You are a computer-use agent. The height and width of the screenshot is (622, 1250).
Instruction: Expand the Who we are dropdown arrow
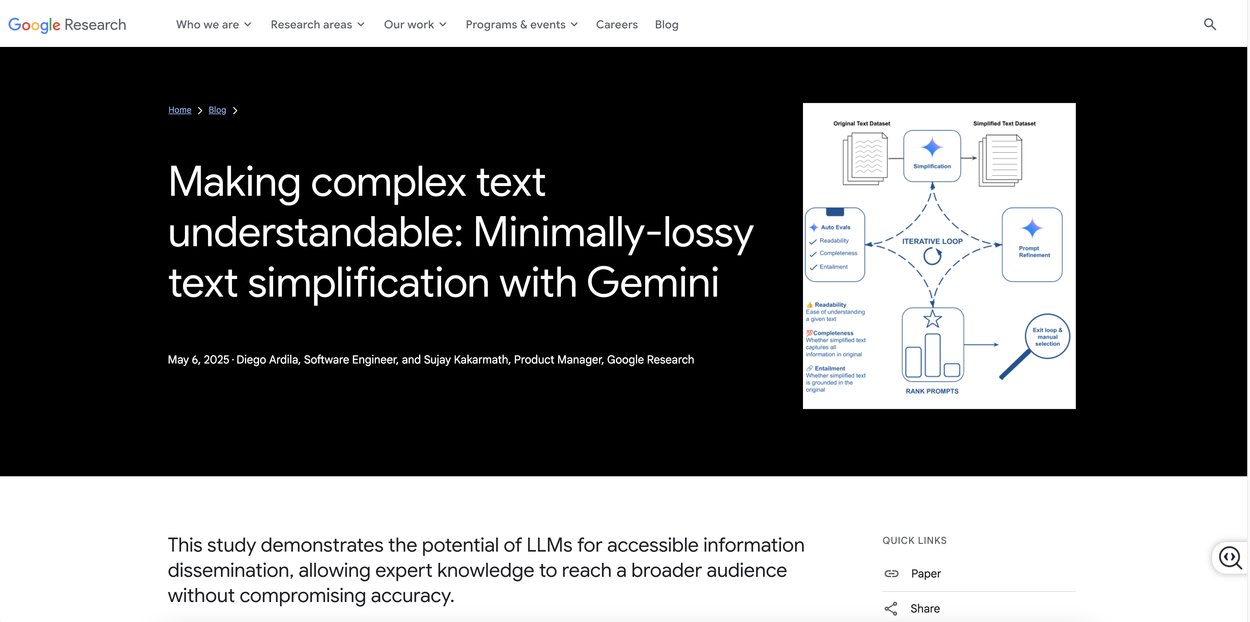pos(248,24)
